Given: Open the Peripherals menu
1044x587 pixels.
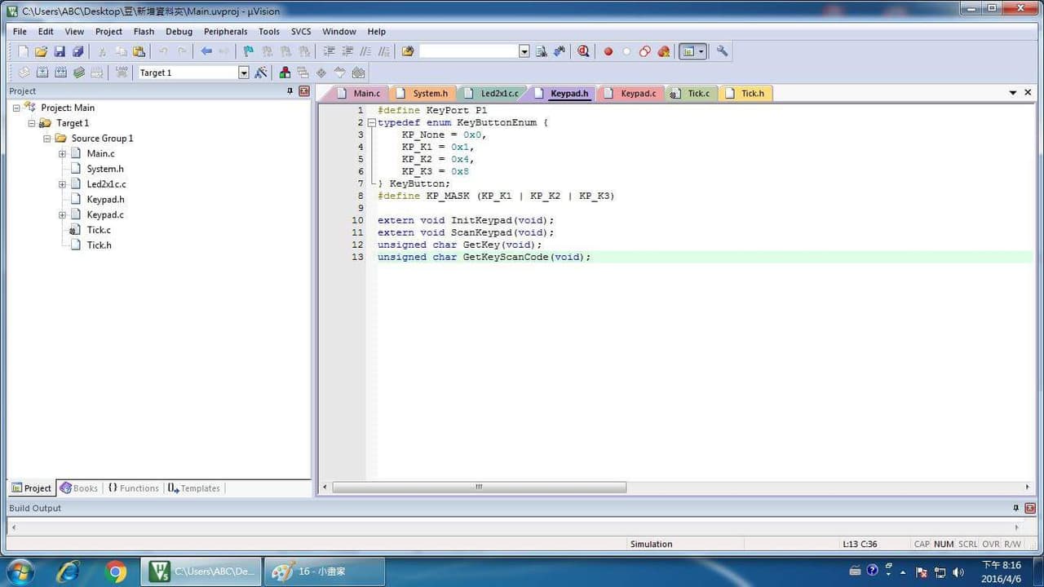Looking at the screenshot, I should click(x=225, y=32).
